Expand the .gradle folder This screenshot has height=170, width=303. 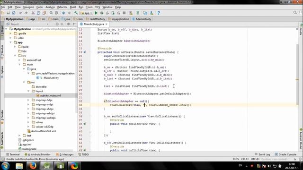(10, 34)
